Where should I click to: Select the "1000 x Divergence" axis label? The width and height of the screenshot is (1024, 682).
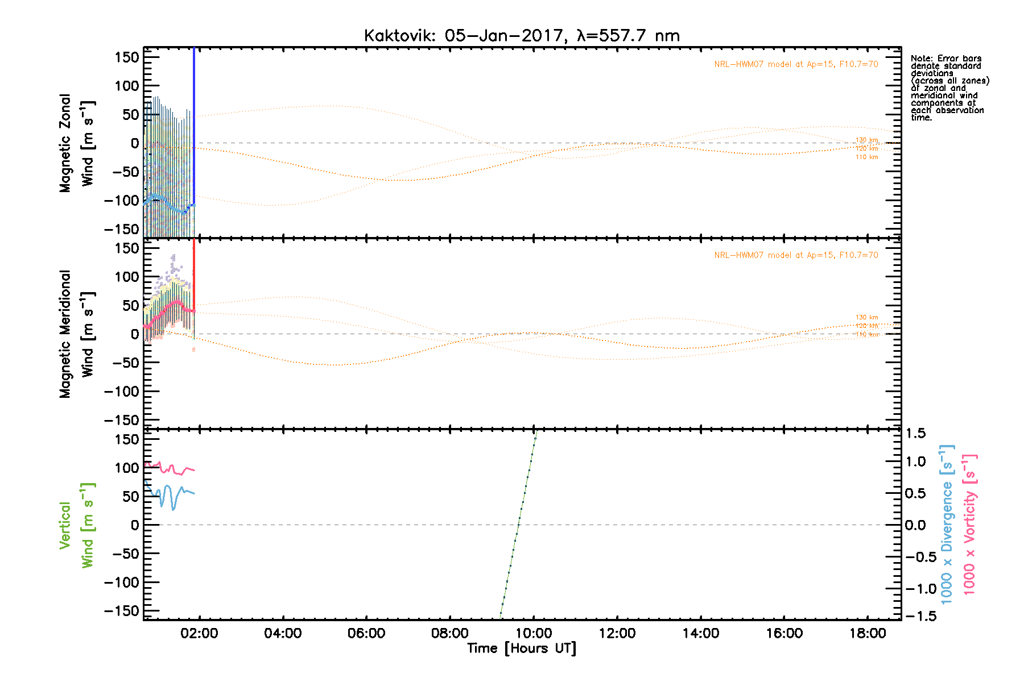[x=947, y=524]
